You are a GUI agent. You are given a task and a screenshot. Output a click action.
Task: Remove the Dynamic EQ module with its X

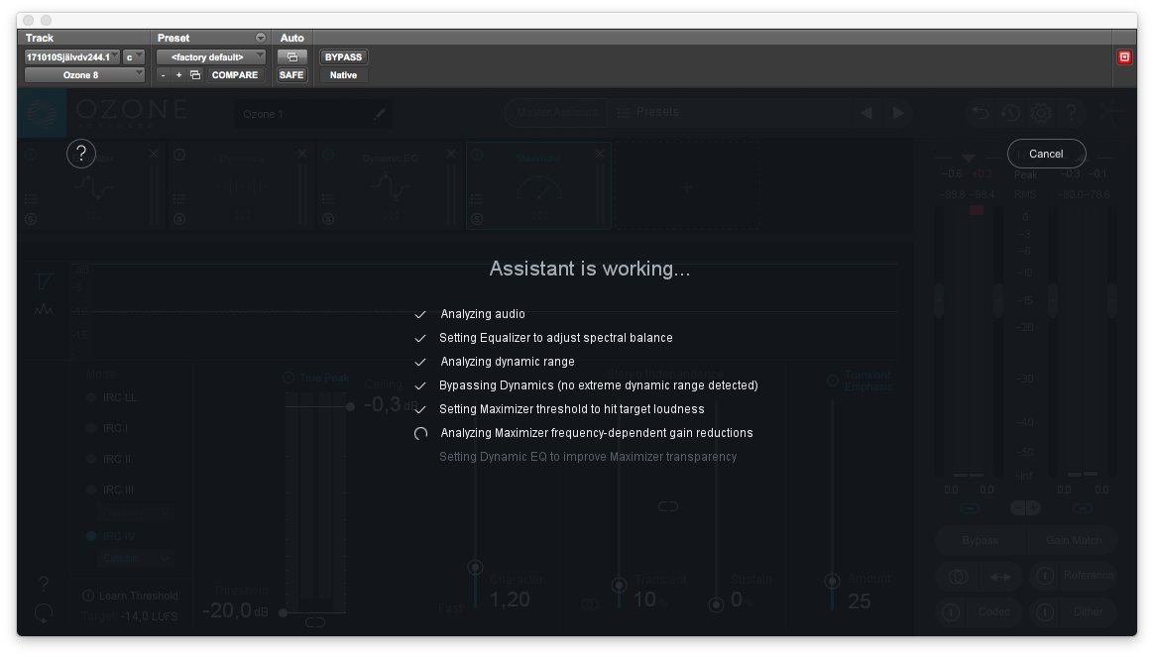[x=450, y=154]
